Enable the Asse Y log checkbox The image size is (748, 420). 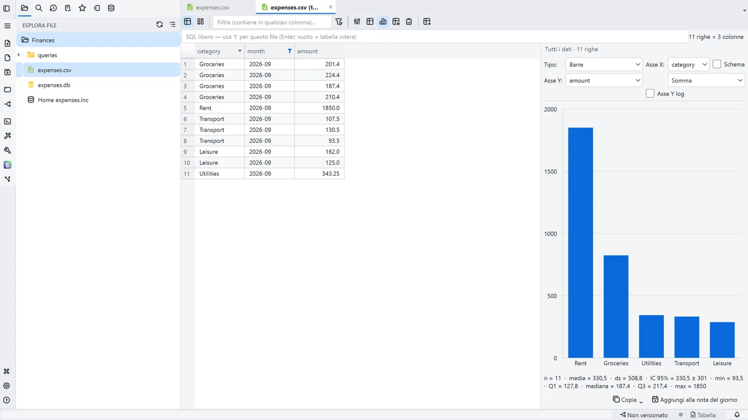click(650, 93)
